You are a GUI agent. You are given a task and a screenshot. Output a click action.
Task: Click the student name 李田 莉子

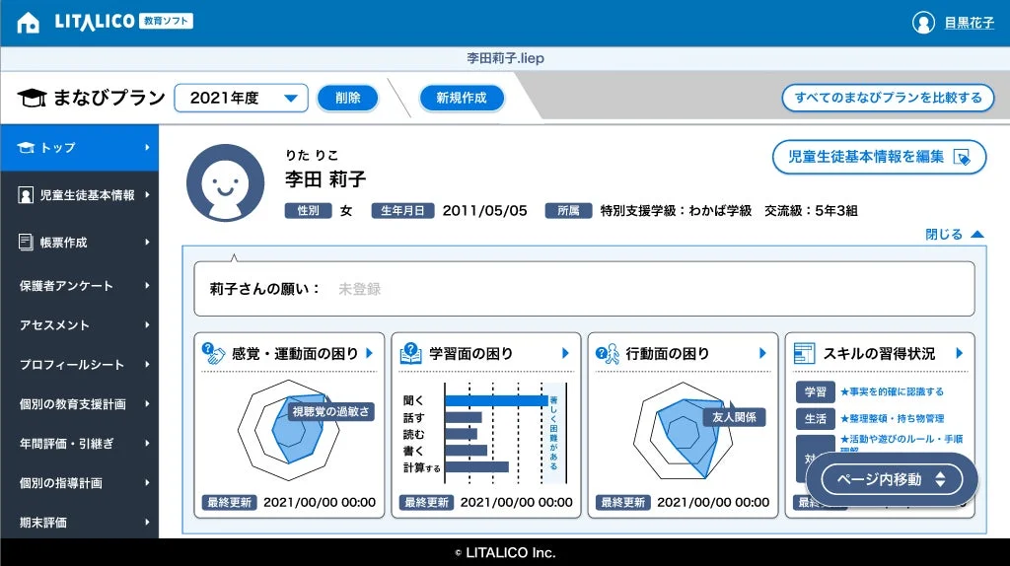click(325, 179)
